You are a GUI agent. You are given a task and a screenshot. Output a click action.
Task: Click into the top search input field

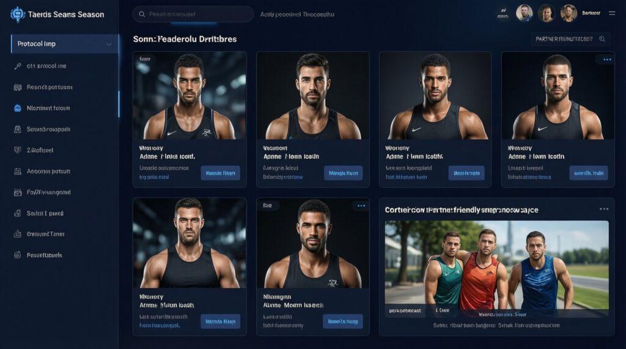click(193, 14)
